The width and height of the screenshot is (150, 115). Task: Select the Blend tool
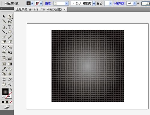[x=10, y=69]
